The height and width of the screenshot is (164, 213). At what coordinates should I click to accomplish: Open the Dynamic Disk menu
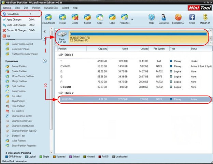[x=51, y=8]
